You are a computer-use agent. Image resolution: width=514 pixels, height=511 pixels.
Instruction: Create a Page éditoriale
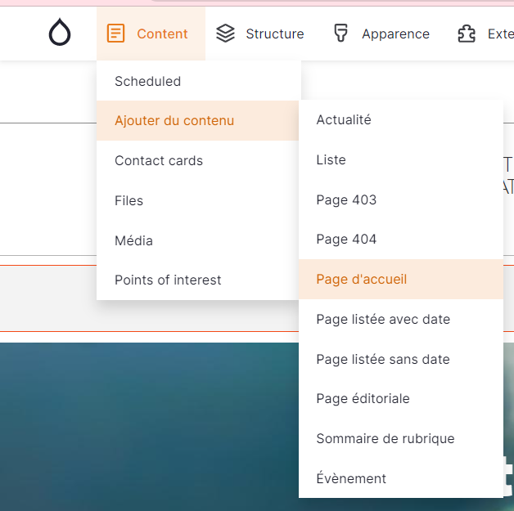tap(363, 399)
